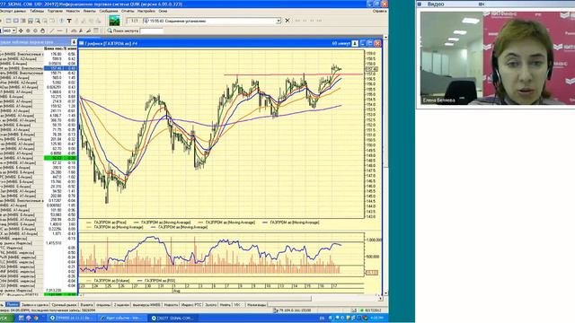Open the Справка menu

pos(379,12)
